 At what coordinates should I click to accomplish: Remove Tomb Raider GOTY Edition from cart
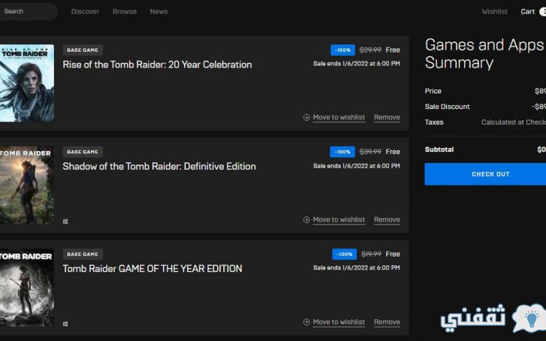[387, 322]
